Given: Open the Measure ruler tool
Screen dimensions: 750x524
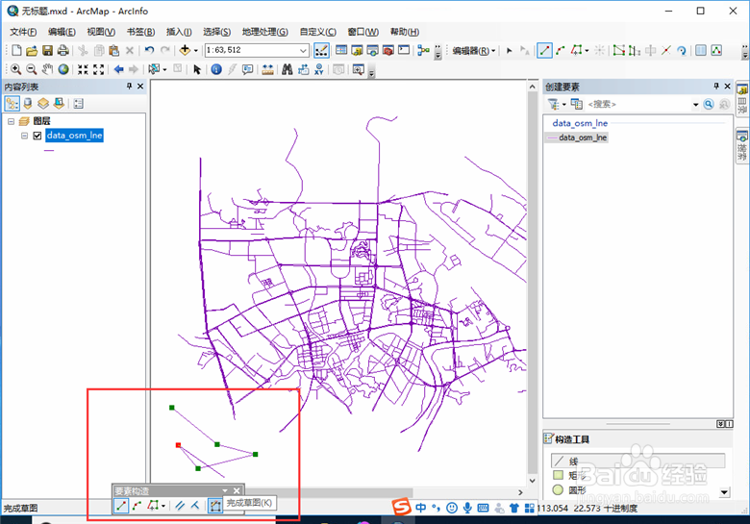Looking at the screenshot, I should pos(267,69).
